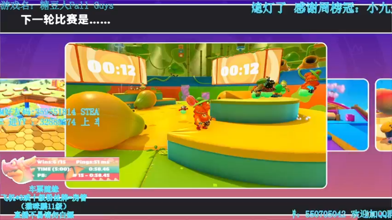Click the large orange pear obstacle in preview
This screenshot has height=220, width=392.
(104, 120)
